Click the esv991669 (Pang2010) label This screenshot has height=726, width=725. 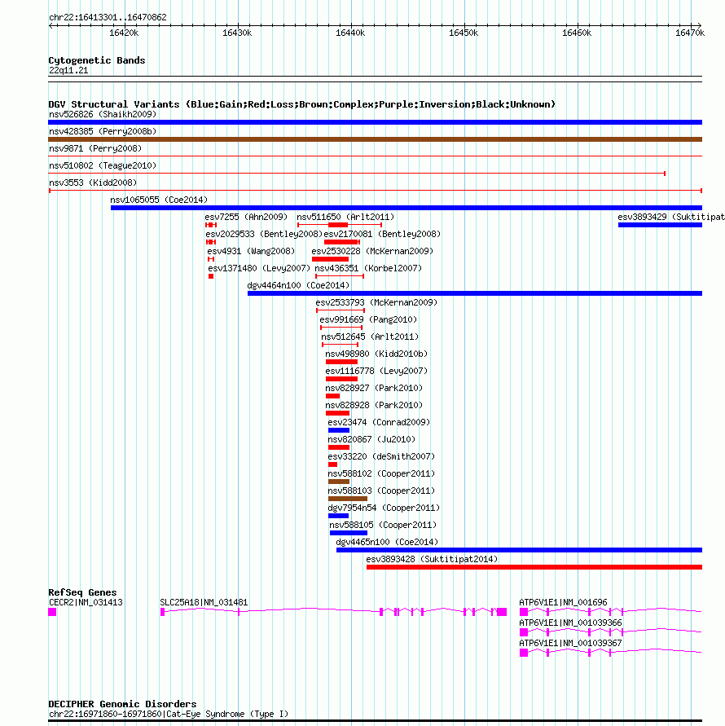(368, 320)
